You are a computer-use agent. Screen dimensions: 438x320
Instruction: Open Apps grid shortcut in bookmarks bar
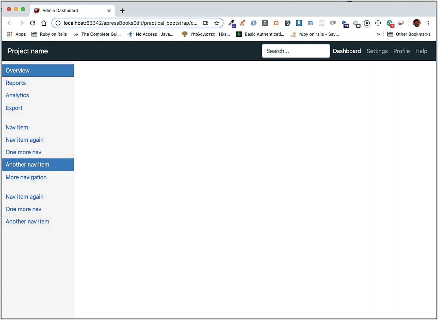[x=17, y=34]
